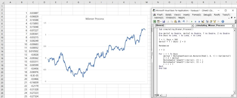Screen dimensions: 237x98
Task: Select cell containing 0.010502
Action: [x=33, y=51]
